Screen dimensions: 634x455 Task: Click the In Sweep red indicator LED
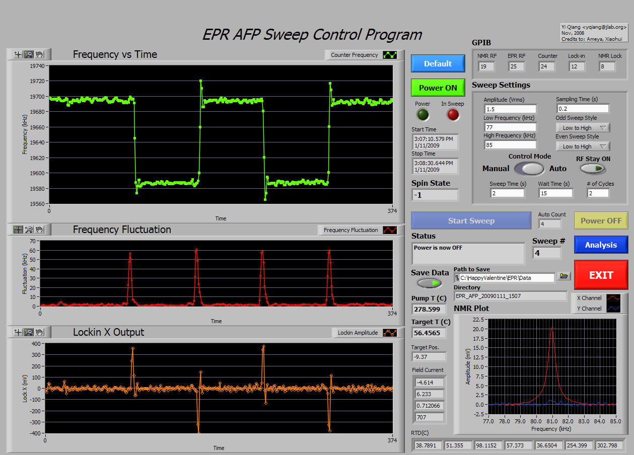point(453,115)
